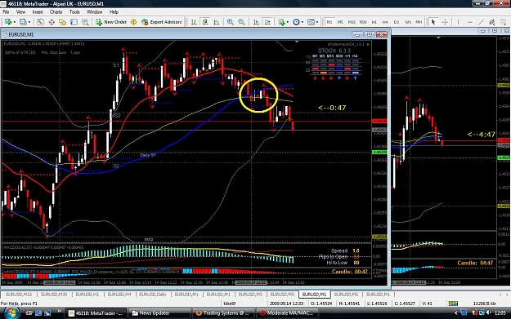Viewport: 511px width, 319px height.
Task: Click the New Order button
Action: coord(111,22)
